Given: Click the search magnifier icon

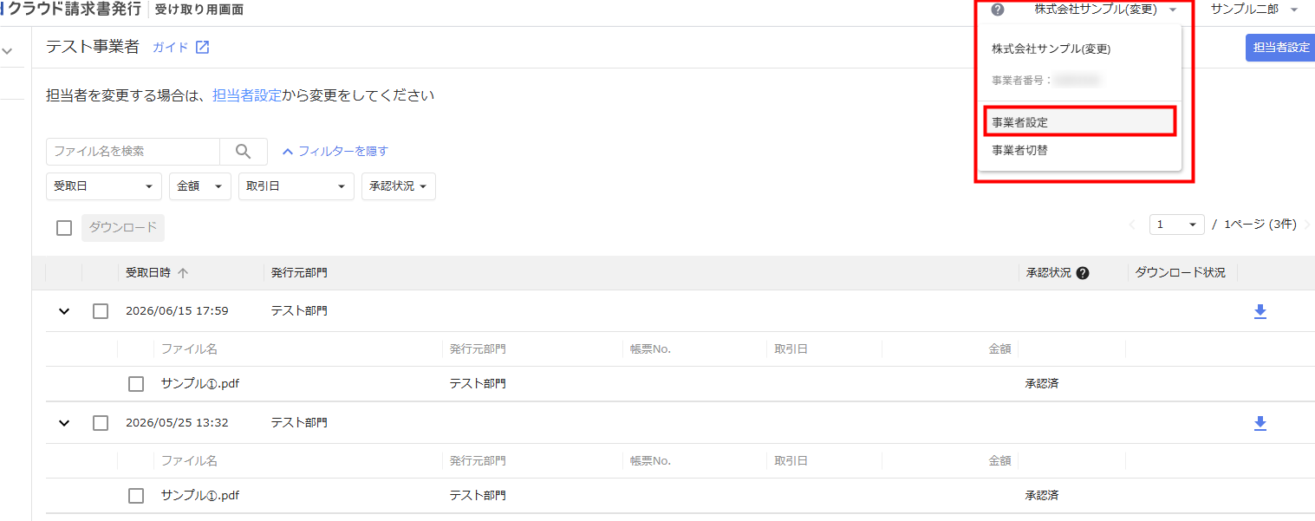Looking at the screenshot, I should [x=244, y=152].
